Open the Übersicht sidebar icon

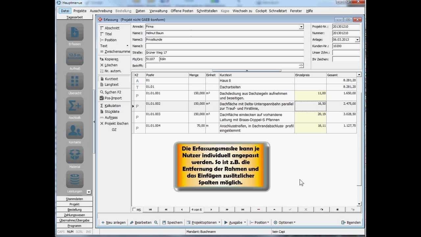(75, 81)
